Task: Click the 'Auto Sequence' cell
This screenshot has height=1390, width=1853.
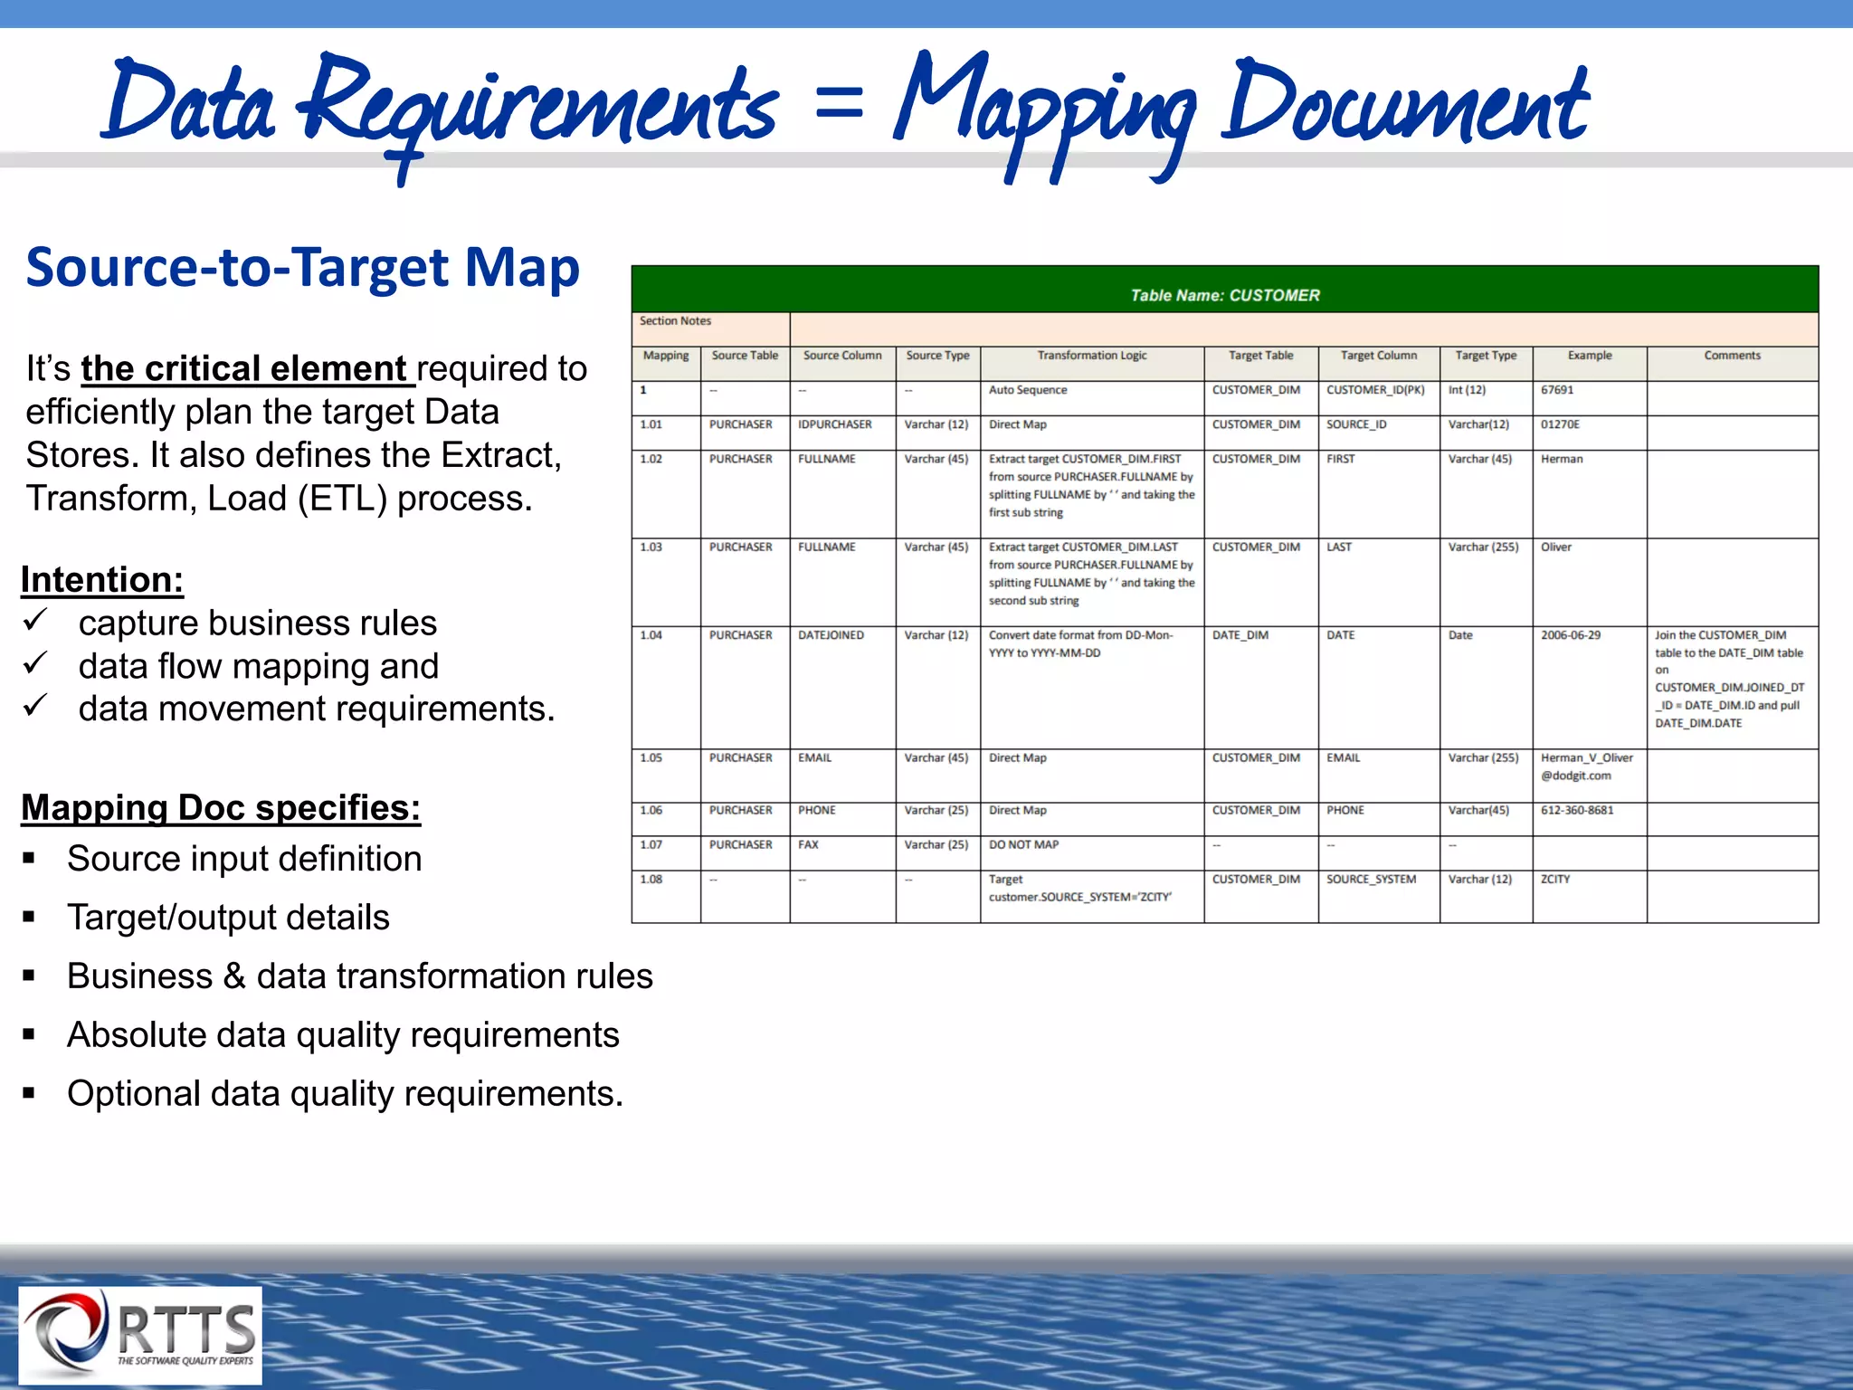Action: pos(1091,397)
